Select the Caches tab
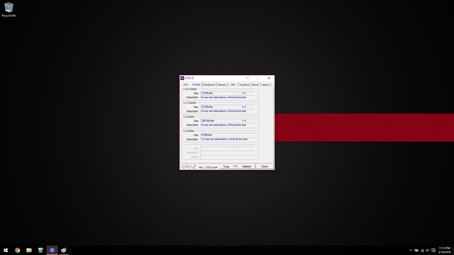 [196, 85]
